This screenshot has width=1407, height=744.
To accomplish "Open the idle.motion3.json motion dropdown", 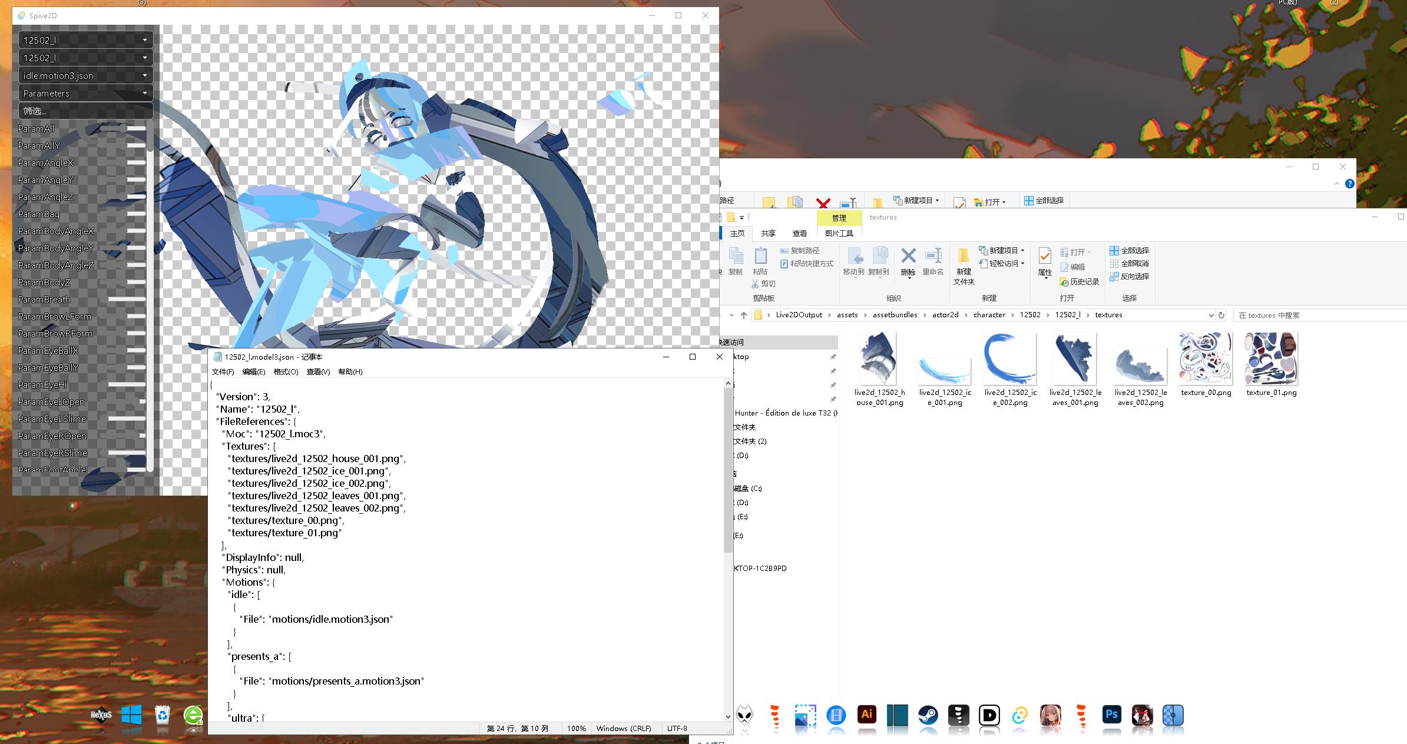I will tap(85, 75).
